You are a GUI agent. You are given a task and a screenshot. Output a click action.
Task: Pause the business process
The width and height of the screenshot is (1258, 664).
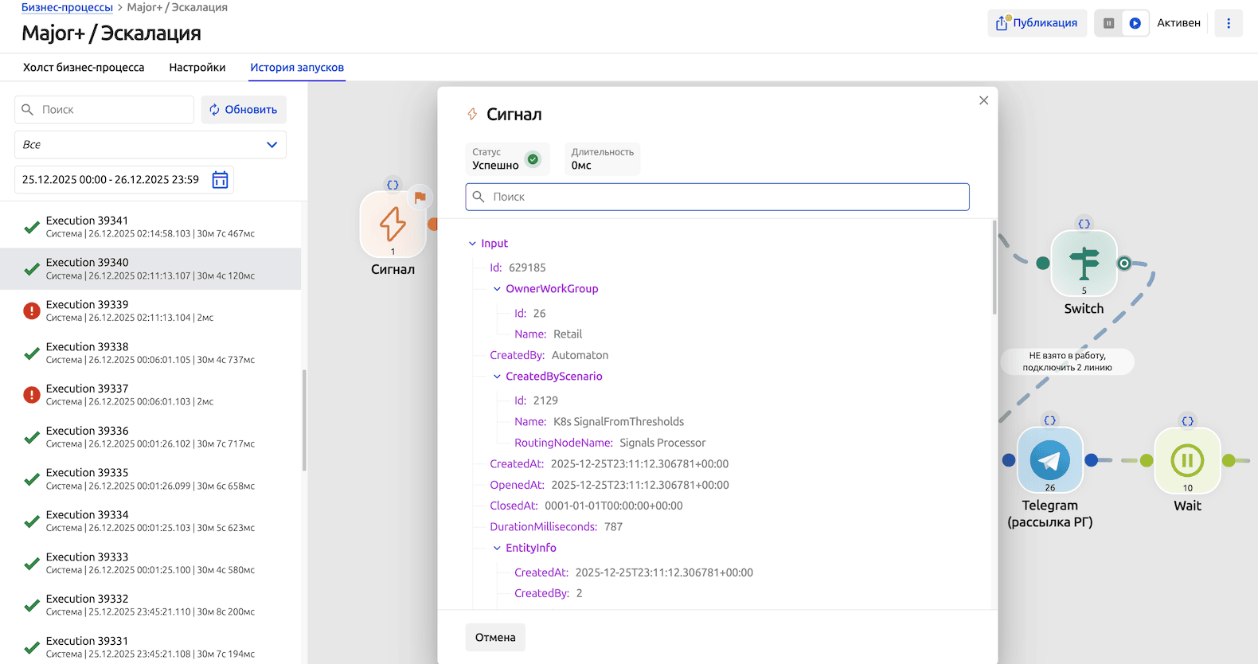click(1108, 23)
